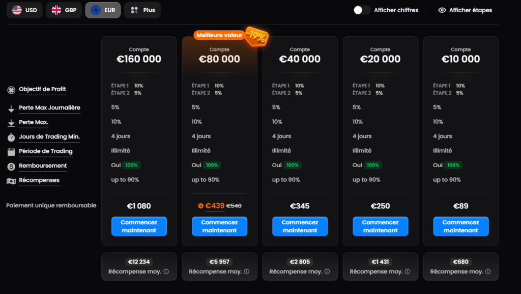Click the Meilleure valeur badge
This screenshot has width=521, height=294.
(x=219, y=35)
